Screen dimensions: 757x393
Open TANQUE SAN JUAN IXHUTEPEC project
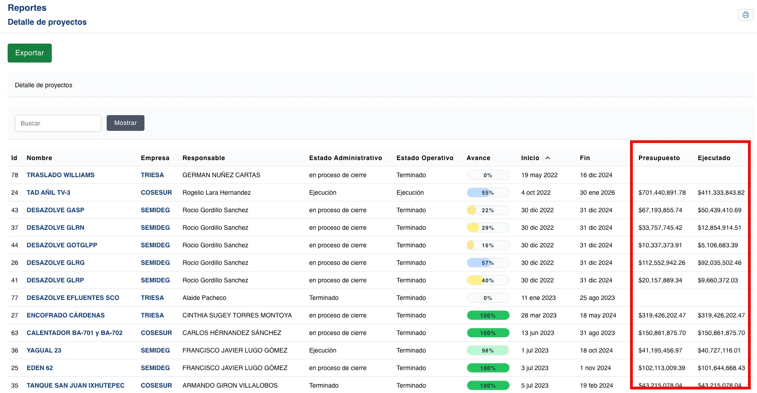click(75, 385)
